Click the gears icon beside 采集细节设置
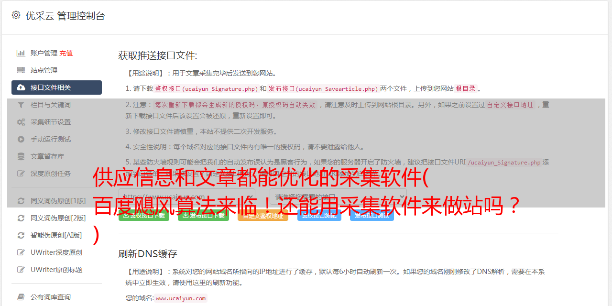Image resolution: width=612 pixels, height=306 pixels. 21,122
